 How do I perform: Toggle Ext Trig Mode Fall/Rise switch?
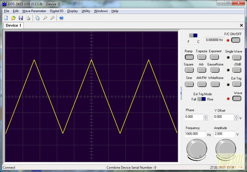pyautogui.click(x=202, y=99)
